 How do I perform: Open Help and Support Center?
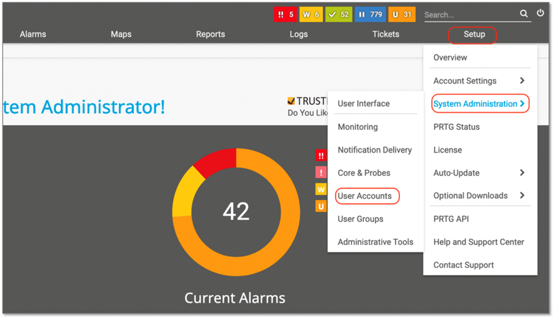tap(479, 242)
